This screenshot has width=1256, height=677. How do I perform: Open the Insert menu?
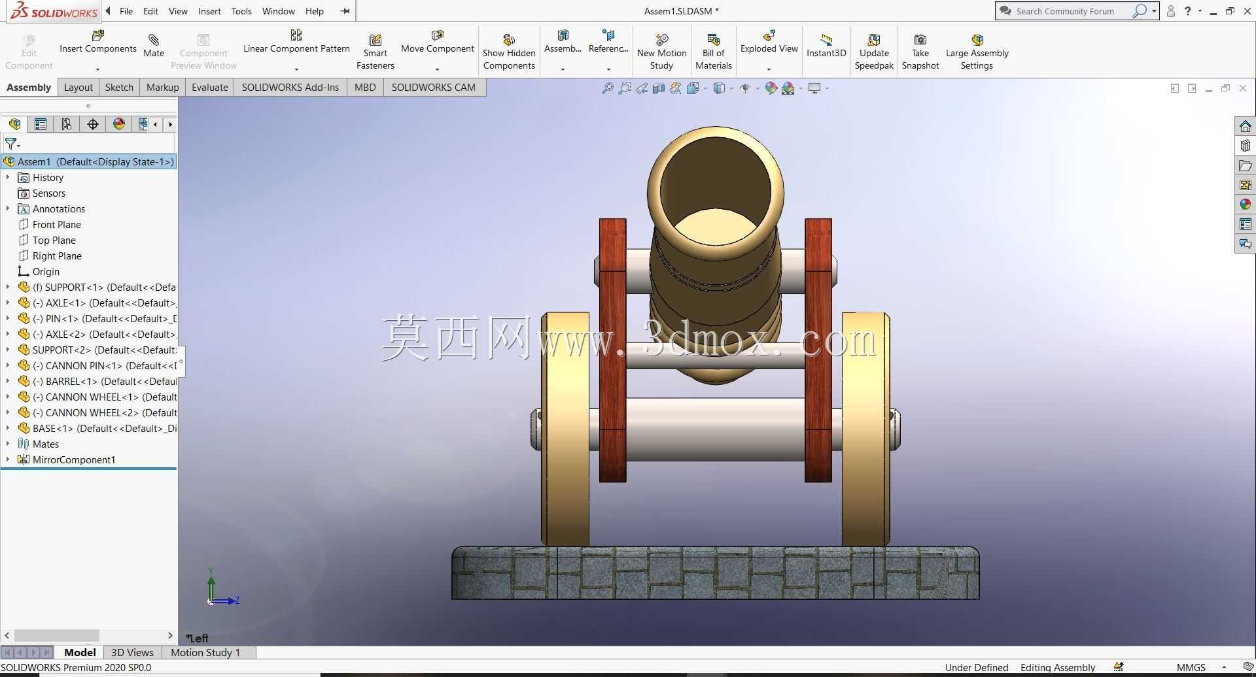click(209, 11)
